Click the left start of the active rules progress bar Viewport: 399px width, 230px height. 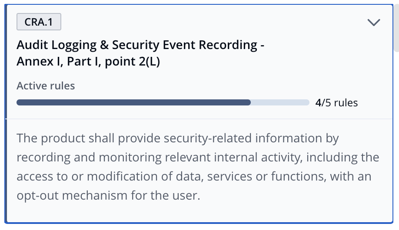19,102
